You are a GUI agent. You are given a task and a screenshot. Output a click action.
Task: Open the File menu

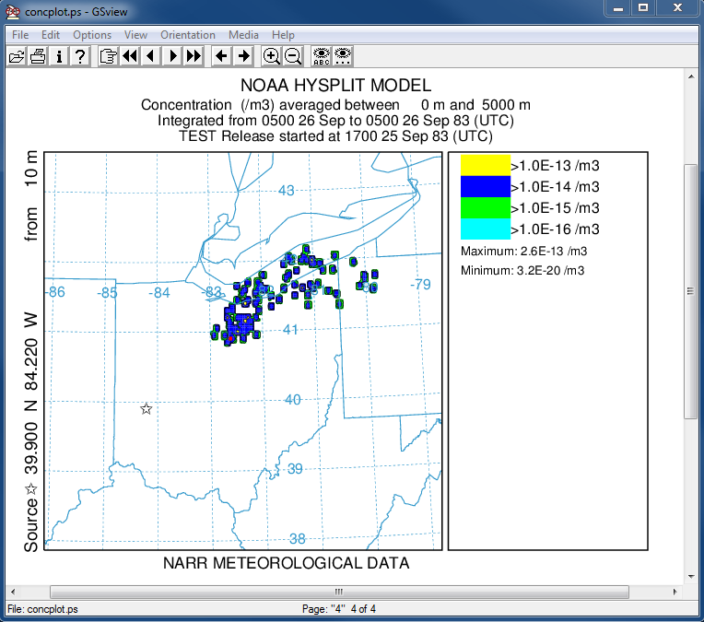pos(20,35)
